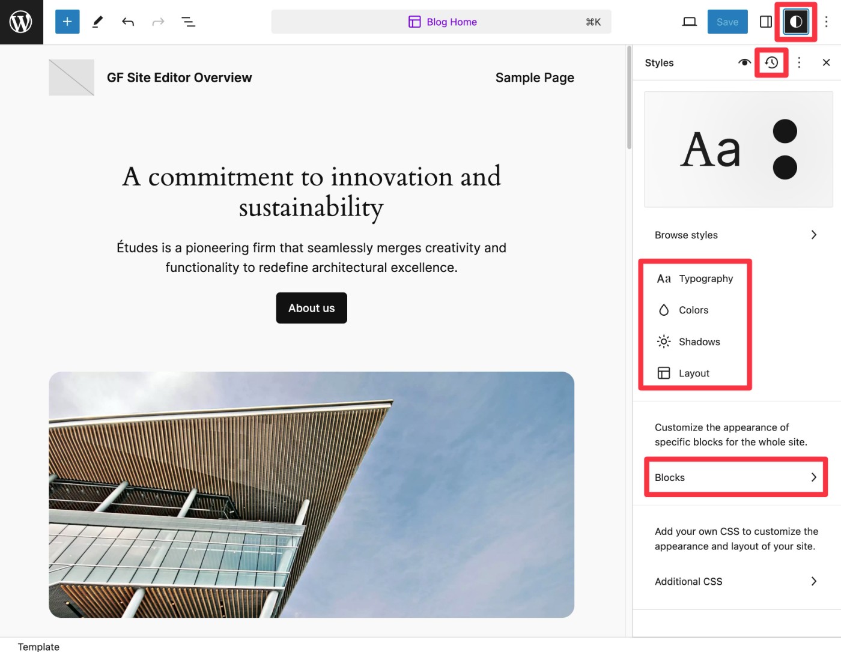Image resolution: width=841 pixels, height=652 pixels.
Task: Undo the last change
Action: tap(128, 22)
